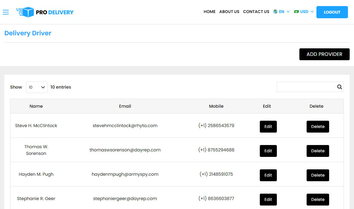Click the search magnifier icon
The height and width of the screenshot is (209, 354).
coord(339,87)
